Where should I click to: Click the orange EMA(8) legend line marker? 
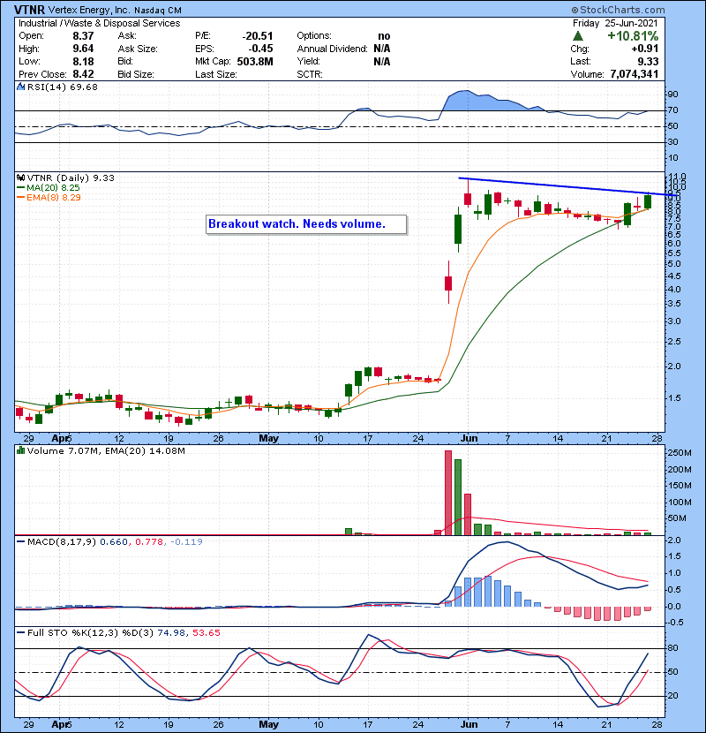point(20,198)
